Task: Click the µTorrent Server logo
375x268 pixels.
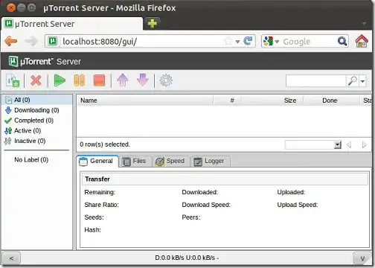Action: point(45,61)
